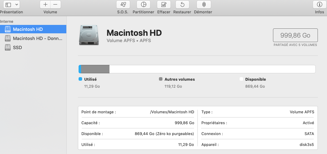Click the Restaurer restore arrow icon
Image resolution: width=327 pixels, height=154 pixels.
182,4
